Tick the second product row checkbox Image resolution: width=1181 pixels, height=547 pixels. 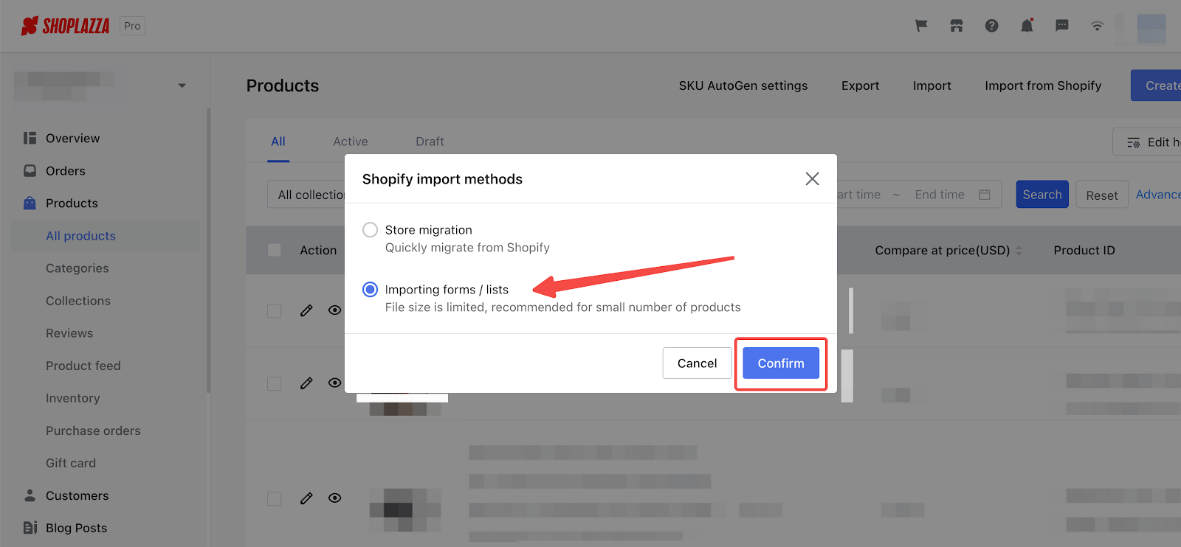tap(274, 383)
